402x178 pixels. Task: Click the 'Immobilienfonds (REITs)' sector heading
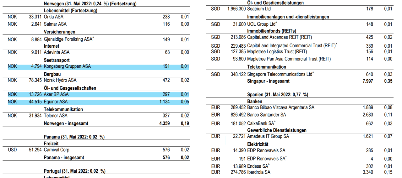[x=272, y=31]
